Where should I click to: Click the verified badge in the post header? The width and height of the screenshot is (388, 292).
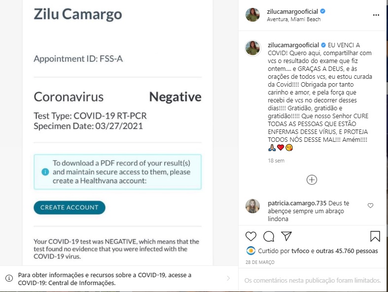click(x=322, y=11)
